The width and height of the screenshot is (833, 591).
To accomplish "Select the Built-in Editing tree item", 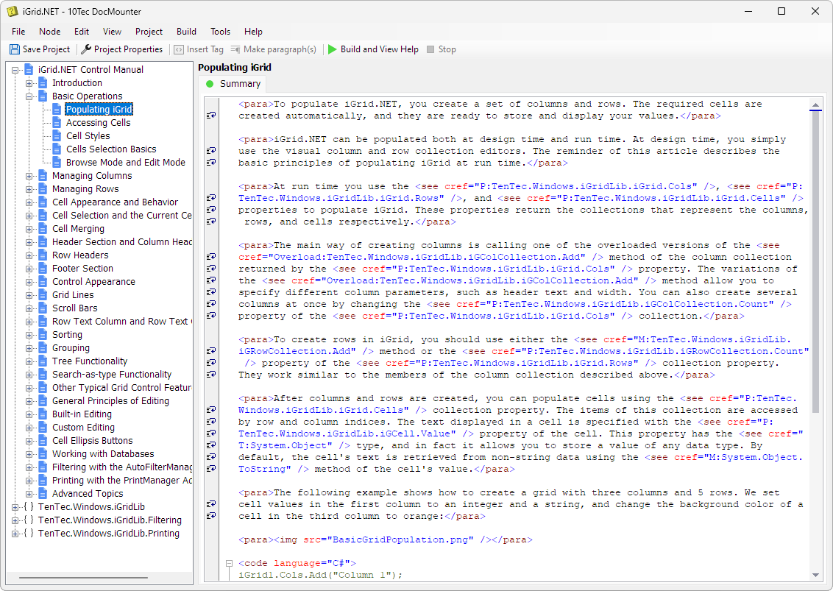I will click(x=82, y=414).
